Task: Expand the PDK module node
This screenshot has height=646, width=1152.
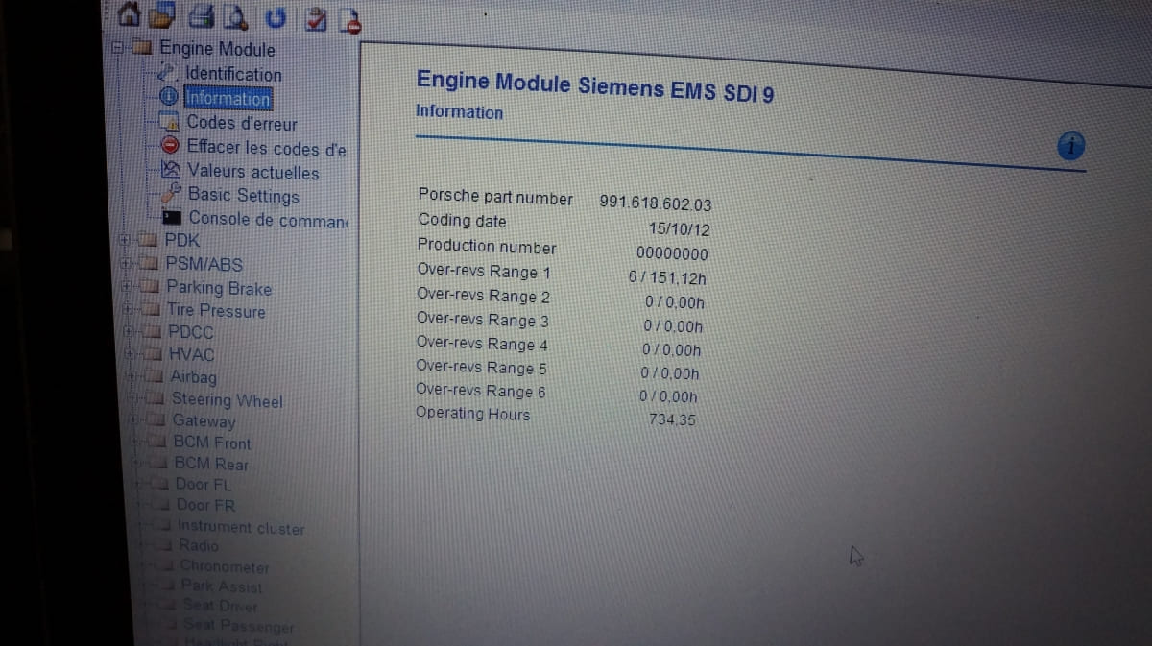Action: coord(126,240)
